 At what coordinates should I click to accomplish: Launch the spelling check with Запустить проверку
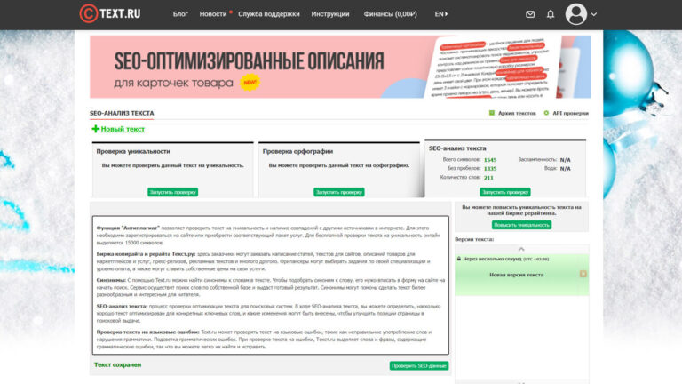click(339, 192)
